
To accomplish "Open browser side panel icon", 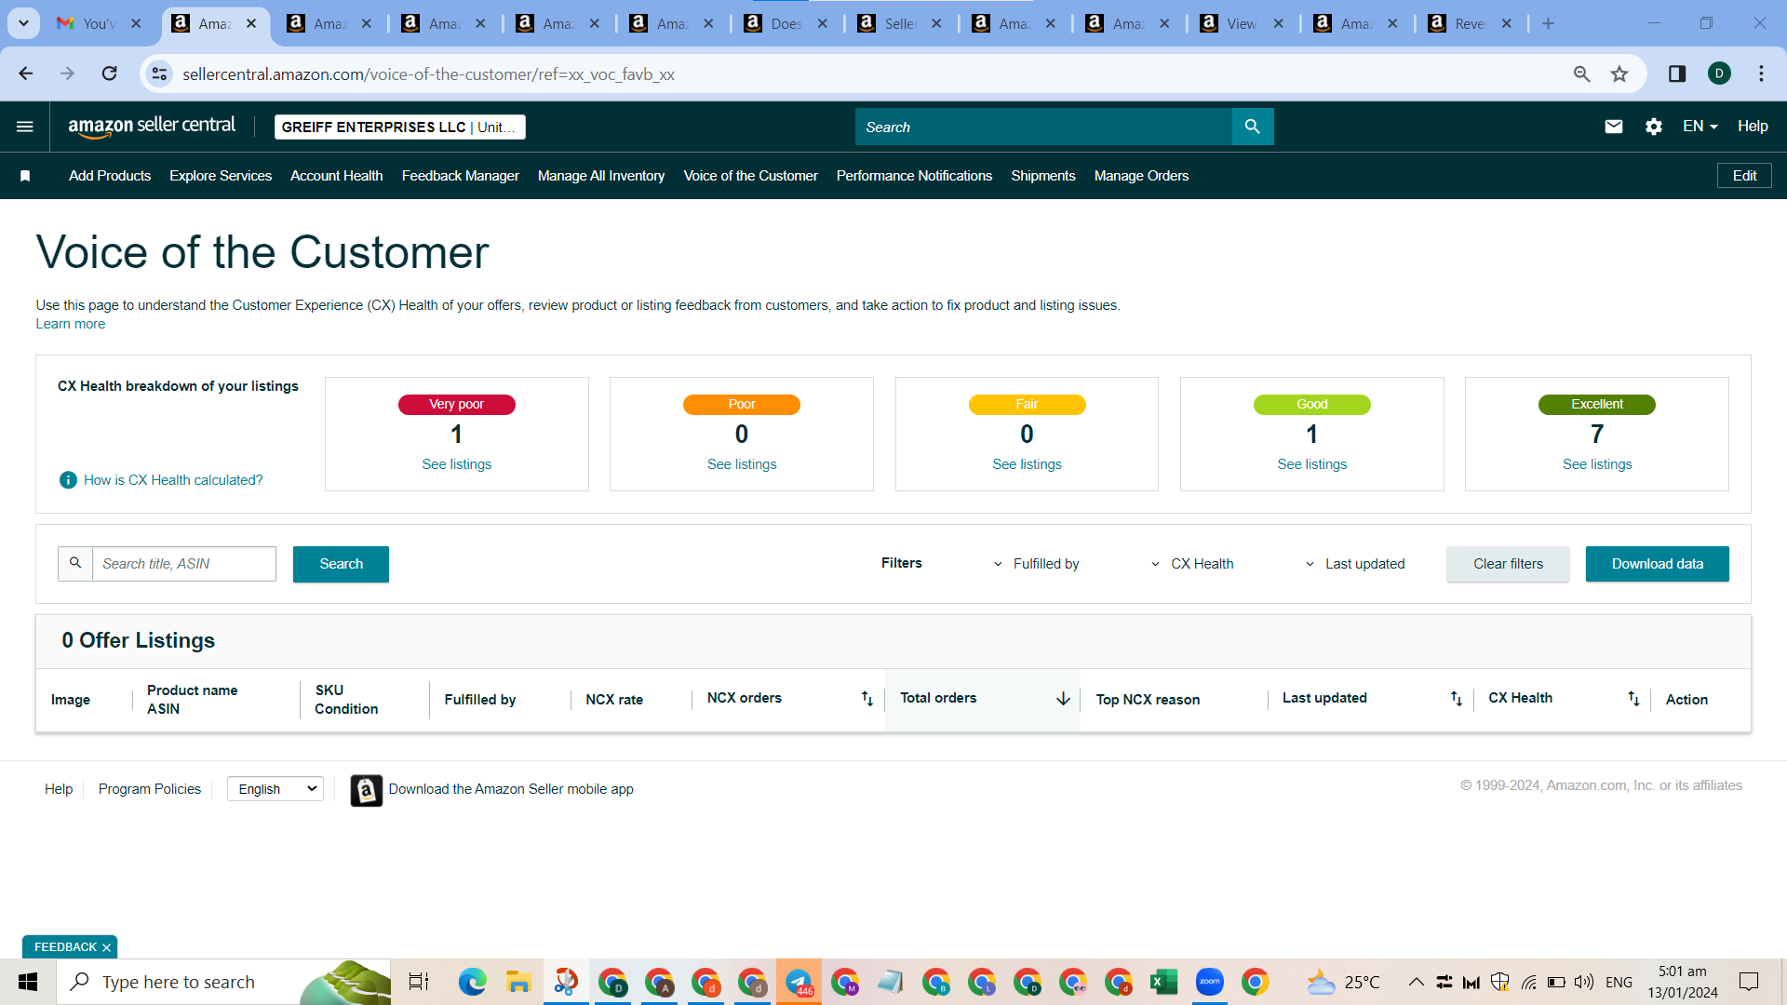I will click(1677, 74).
